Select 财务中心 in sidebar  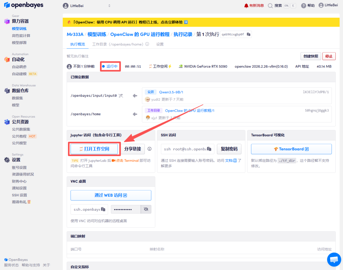pos(19,181)
